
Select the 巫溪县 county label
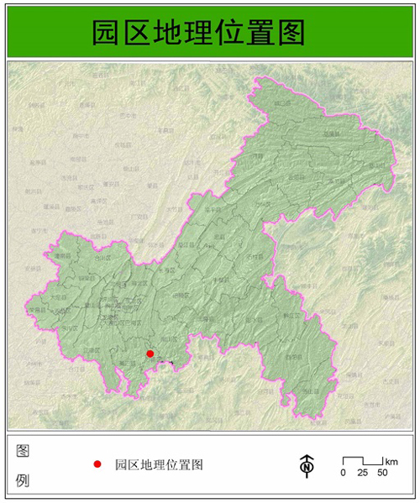coord(332,134)
